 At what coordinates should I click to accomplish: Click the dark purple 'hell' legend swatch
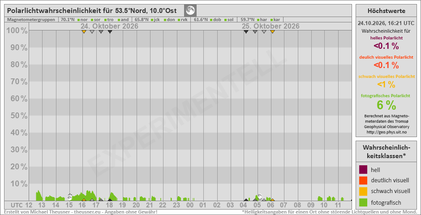click(x=363, y=170)
